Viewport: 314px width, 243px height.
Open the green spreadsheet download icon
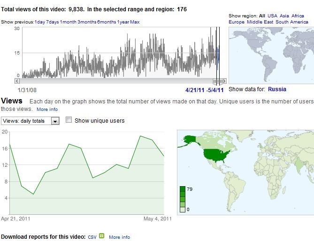point(101,236)
